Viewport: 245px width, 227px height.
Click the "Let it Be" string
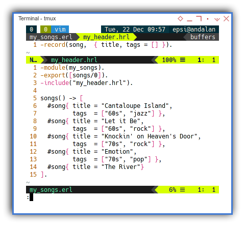(120, 121)
